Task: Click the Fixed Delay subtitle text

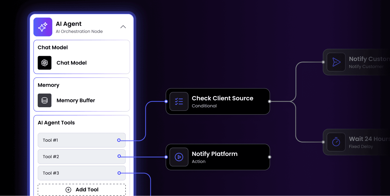Action: click(x=361, y=146)
